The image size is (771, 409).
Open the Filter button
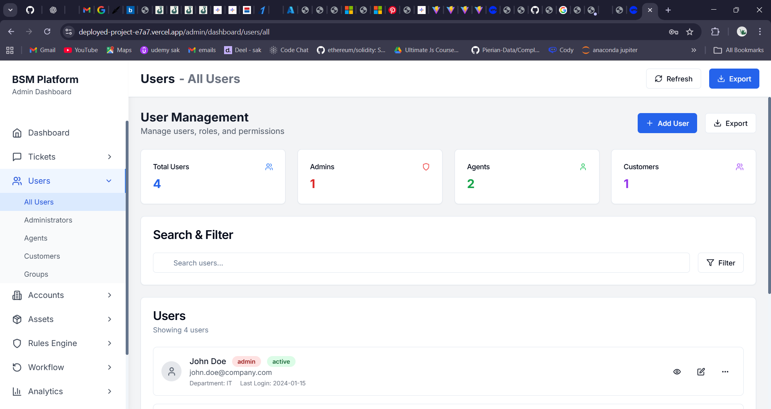(721, 263)
